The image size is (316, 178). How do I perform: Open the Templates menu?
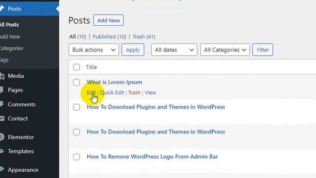coord(21,151)
